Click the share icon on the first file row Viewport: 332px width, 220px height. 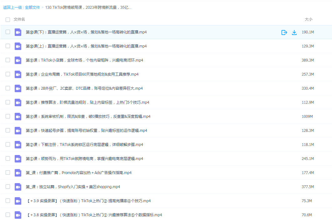284,32
